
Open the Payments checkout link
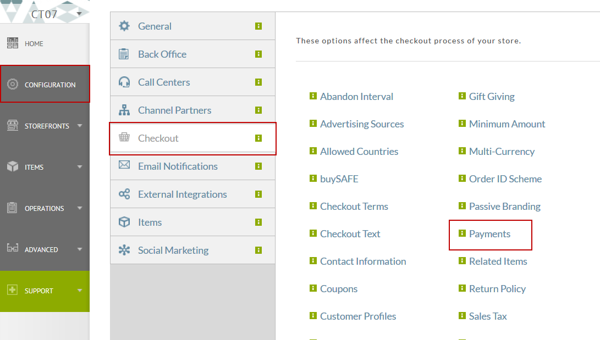[x=489, y=234]
